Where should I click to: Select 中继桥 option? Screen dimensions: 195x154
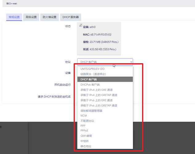click(105, 141)
